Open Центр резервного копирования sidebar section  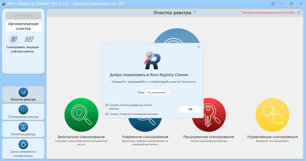point(23,148)
